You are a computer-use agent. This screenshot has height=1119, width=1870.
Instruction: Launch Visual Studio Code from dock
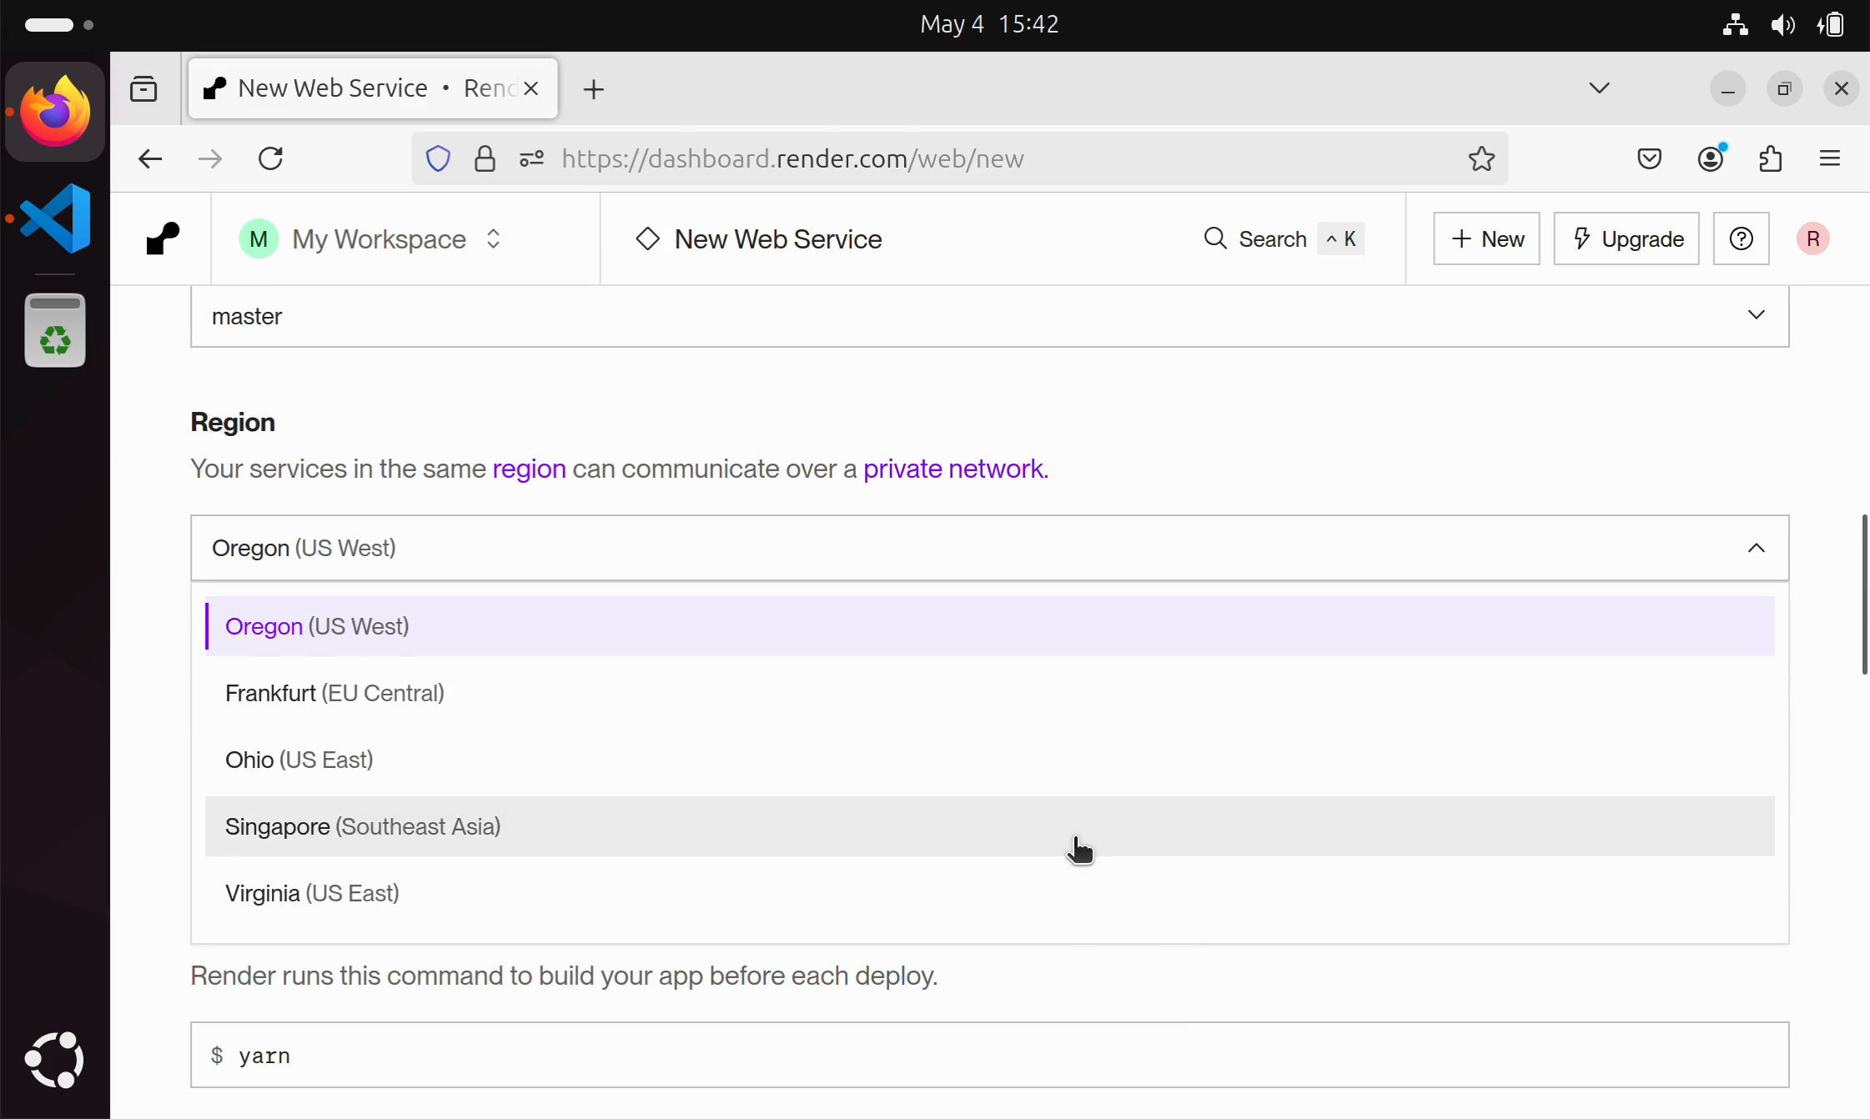click(55, 218)
